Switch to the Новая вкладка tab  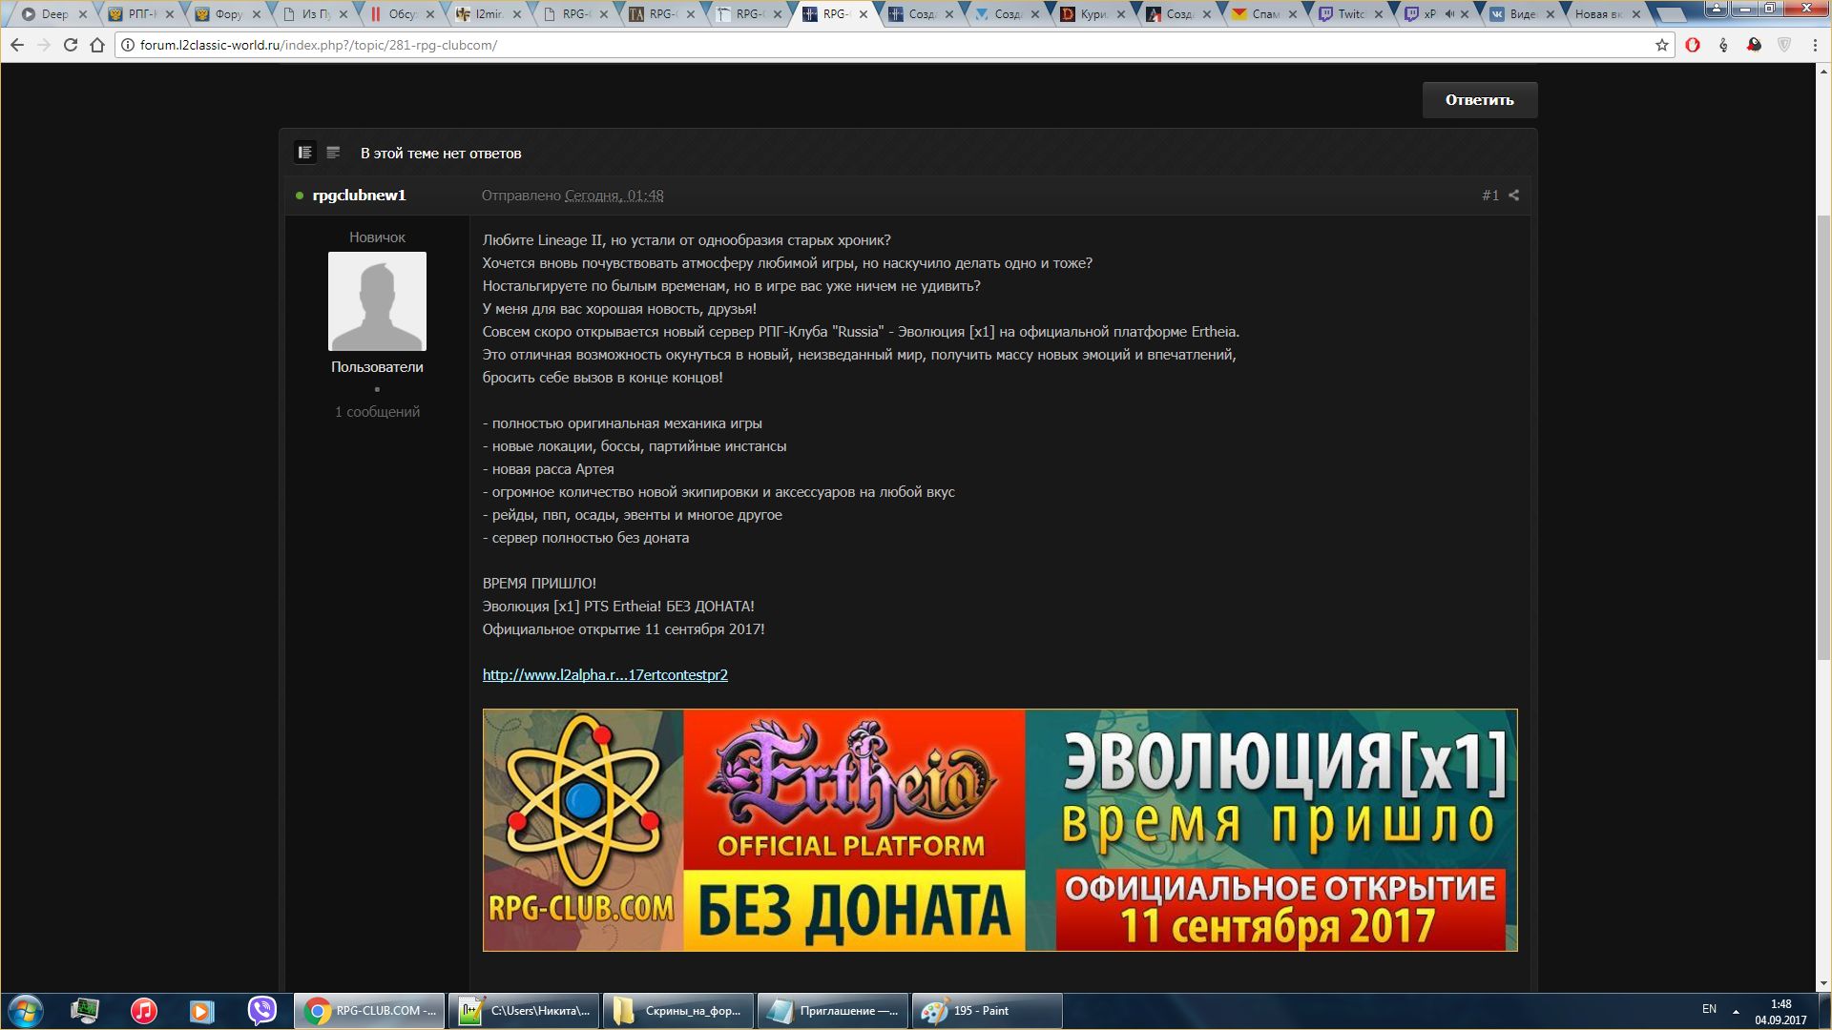coord(1603,14)
